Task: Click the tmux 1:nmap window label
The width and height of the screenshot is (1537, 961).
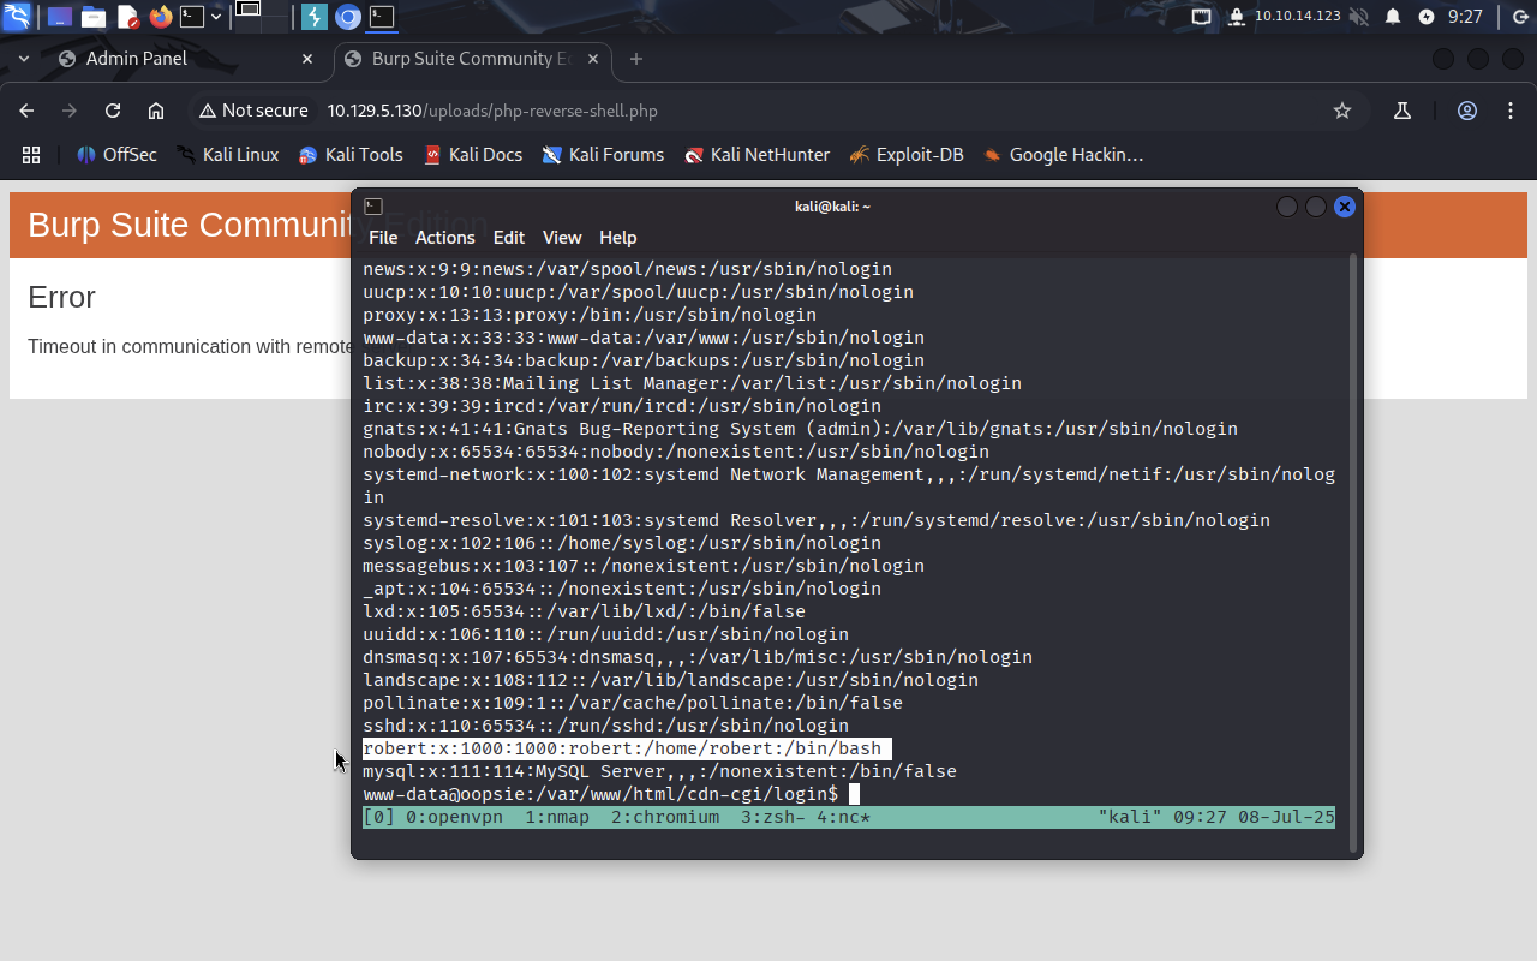Action: (x=557, y=817)
